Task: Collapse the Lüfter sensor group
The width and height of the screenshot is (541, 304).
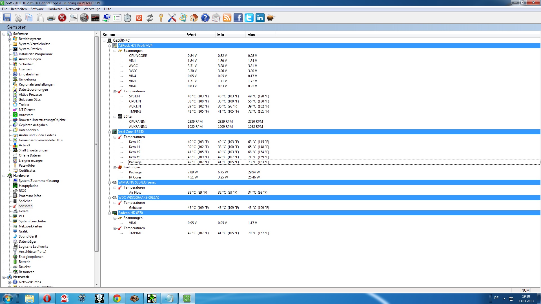Action: 115,117
